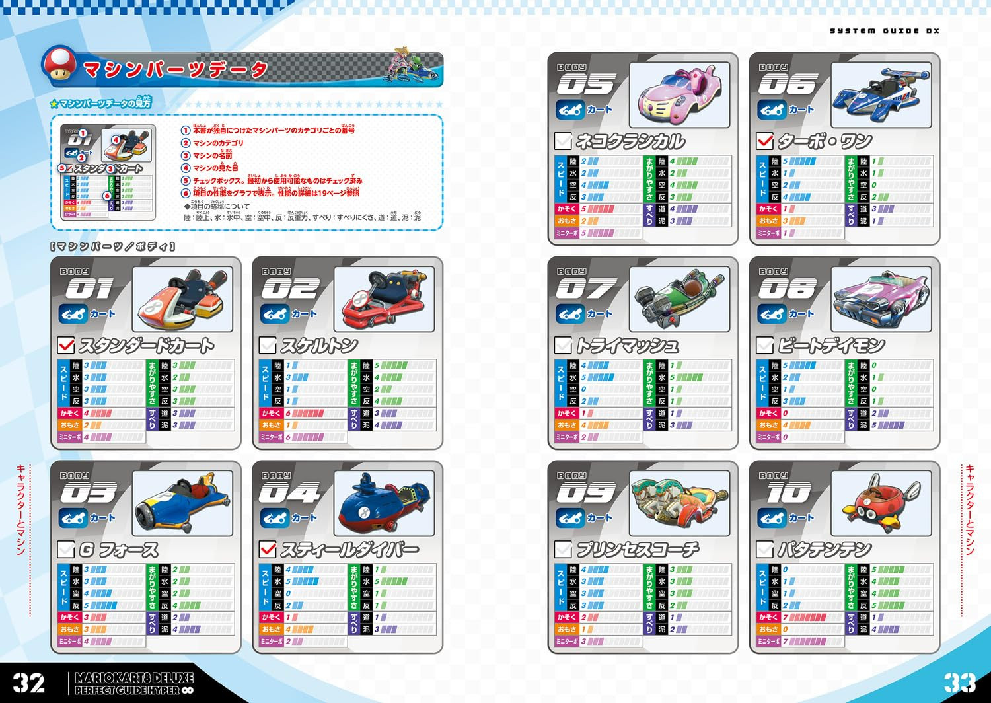Click the トライマッシュ name text
The image size is (991, 703).
627,345
